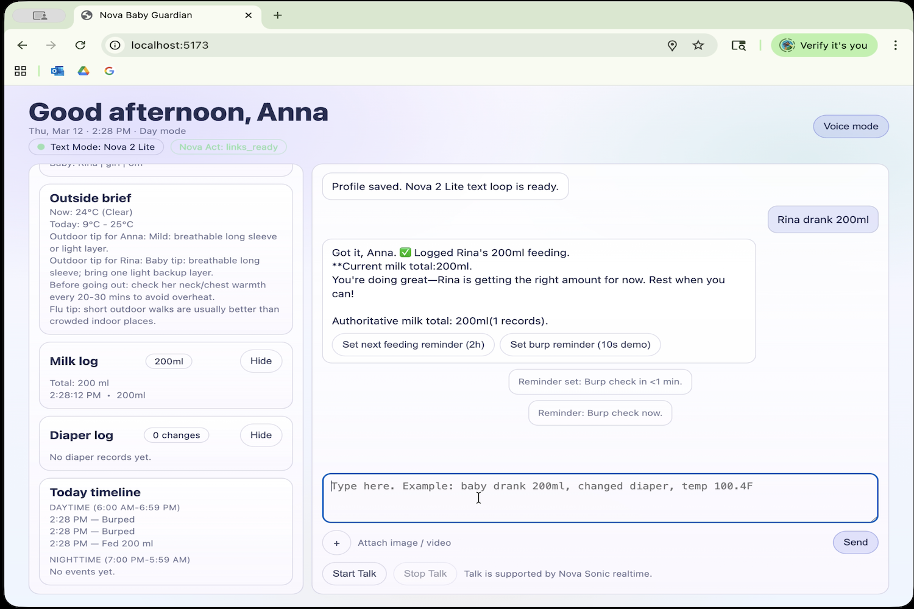
Task: Click the Stop Talk button
Action: click(425, 574)
